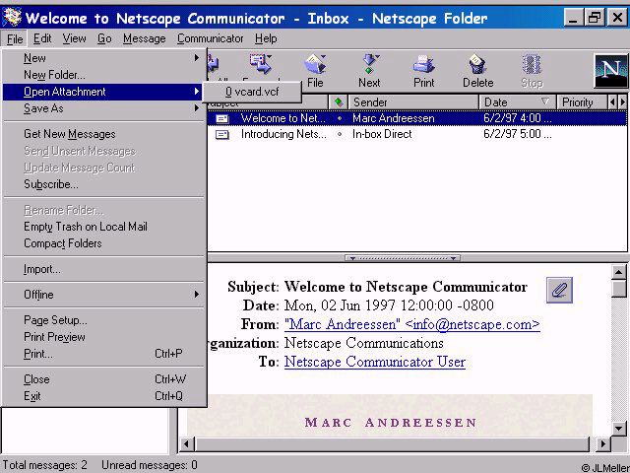Open the Edit menu

(x=42, y=38)
